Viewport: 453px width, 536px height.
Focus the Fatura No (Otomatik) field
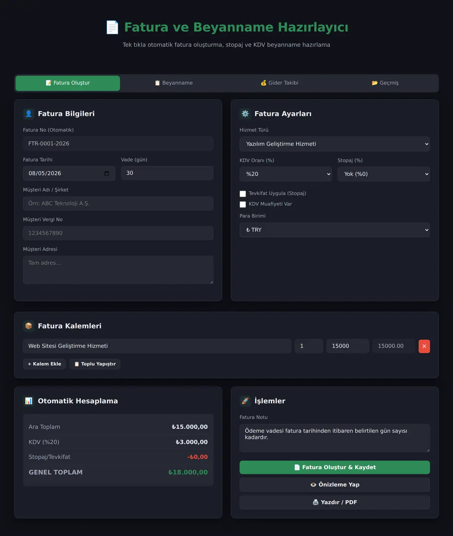[x=118, y=144]
